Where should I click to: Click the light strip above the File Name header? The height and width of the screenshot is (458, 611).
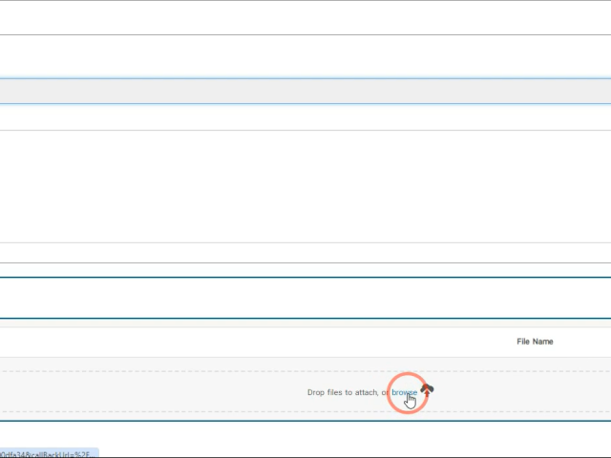point(305,323)
